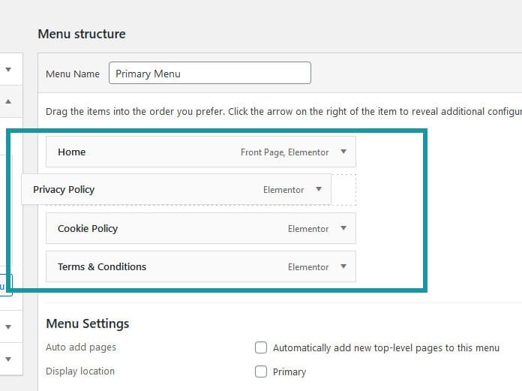
Task: Enable automatically add new top-level pages
Action: (261, 347)
